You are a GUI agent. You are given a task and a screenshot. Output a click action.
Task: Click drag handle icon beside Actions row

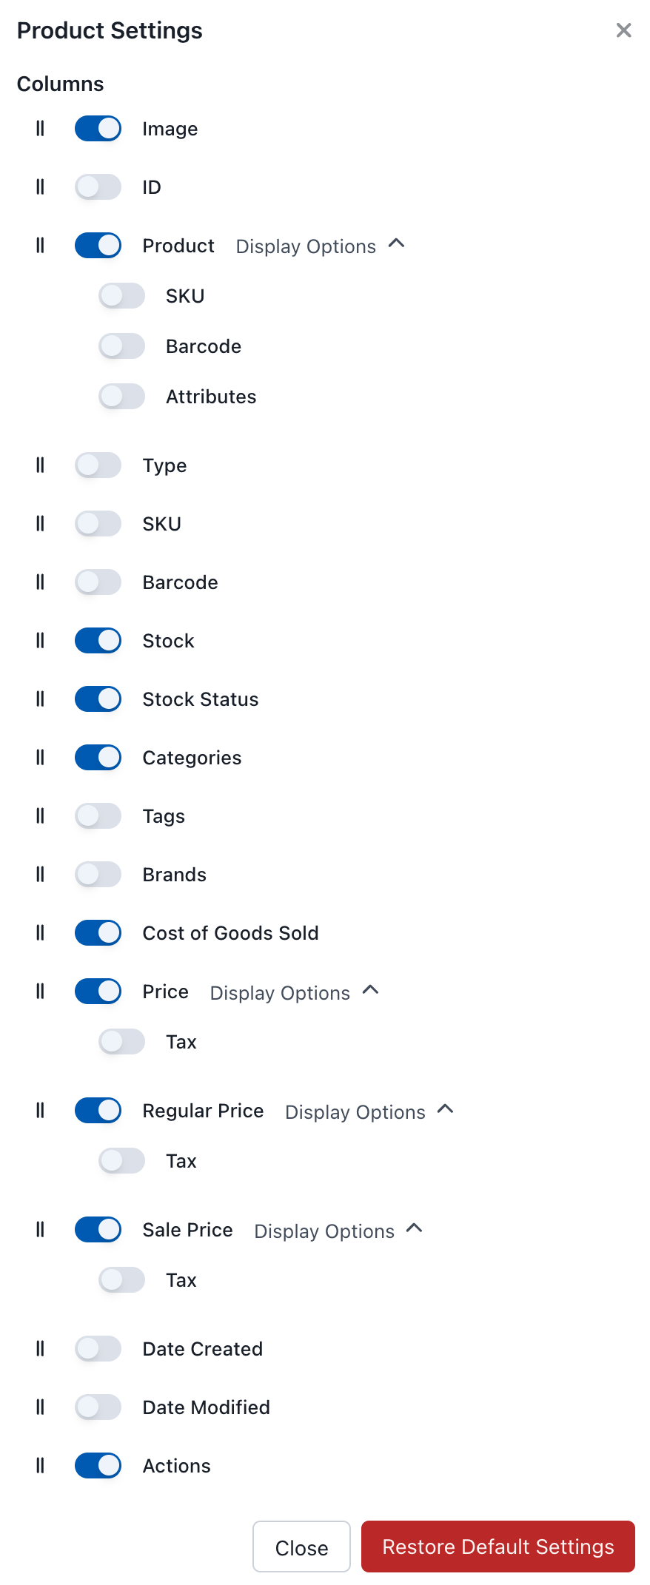pyautogui.click(x=40, y=1466)
